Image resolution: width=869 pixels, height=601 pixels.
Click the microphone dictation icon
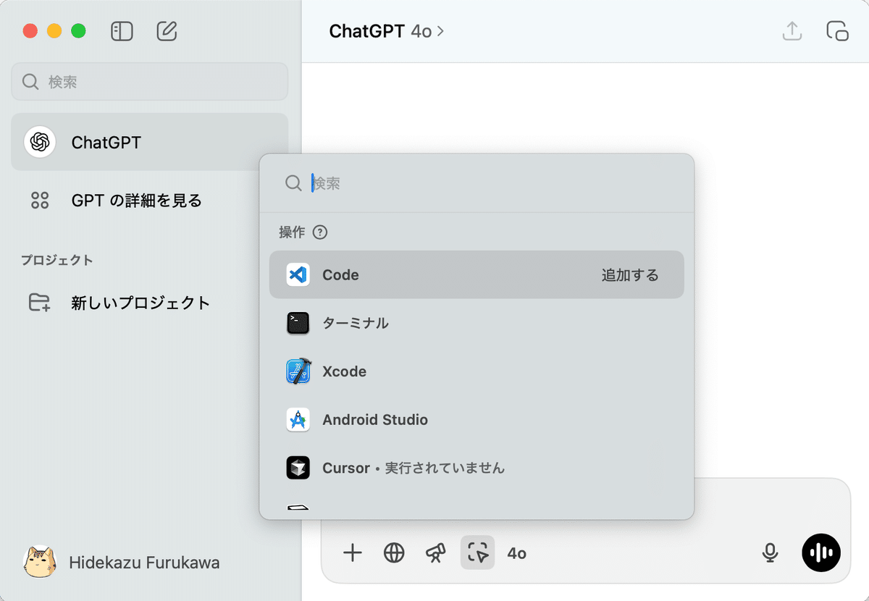(771, 552)
